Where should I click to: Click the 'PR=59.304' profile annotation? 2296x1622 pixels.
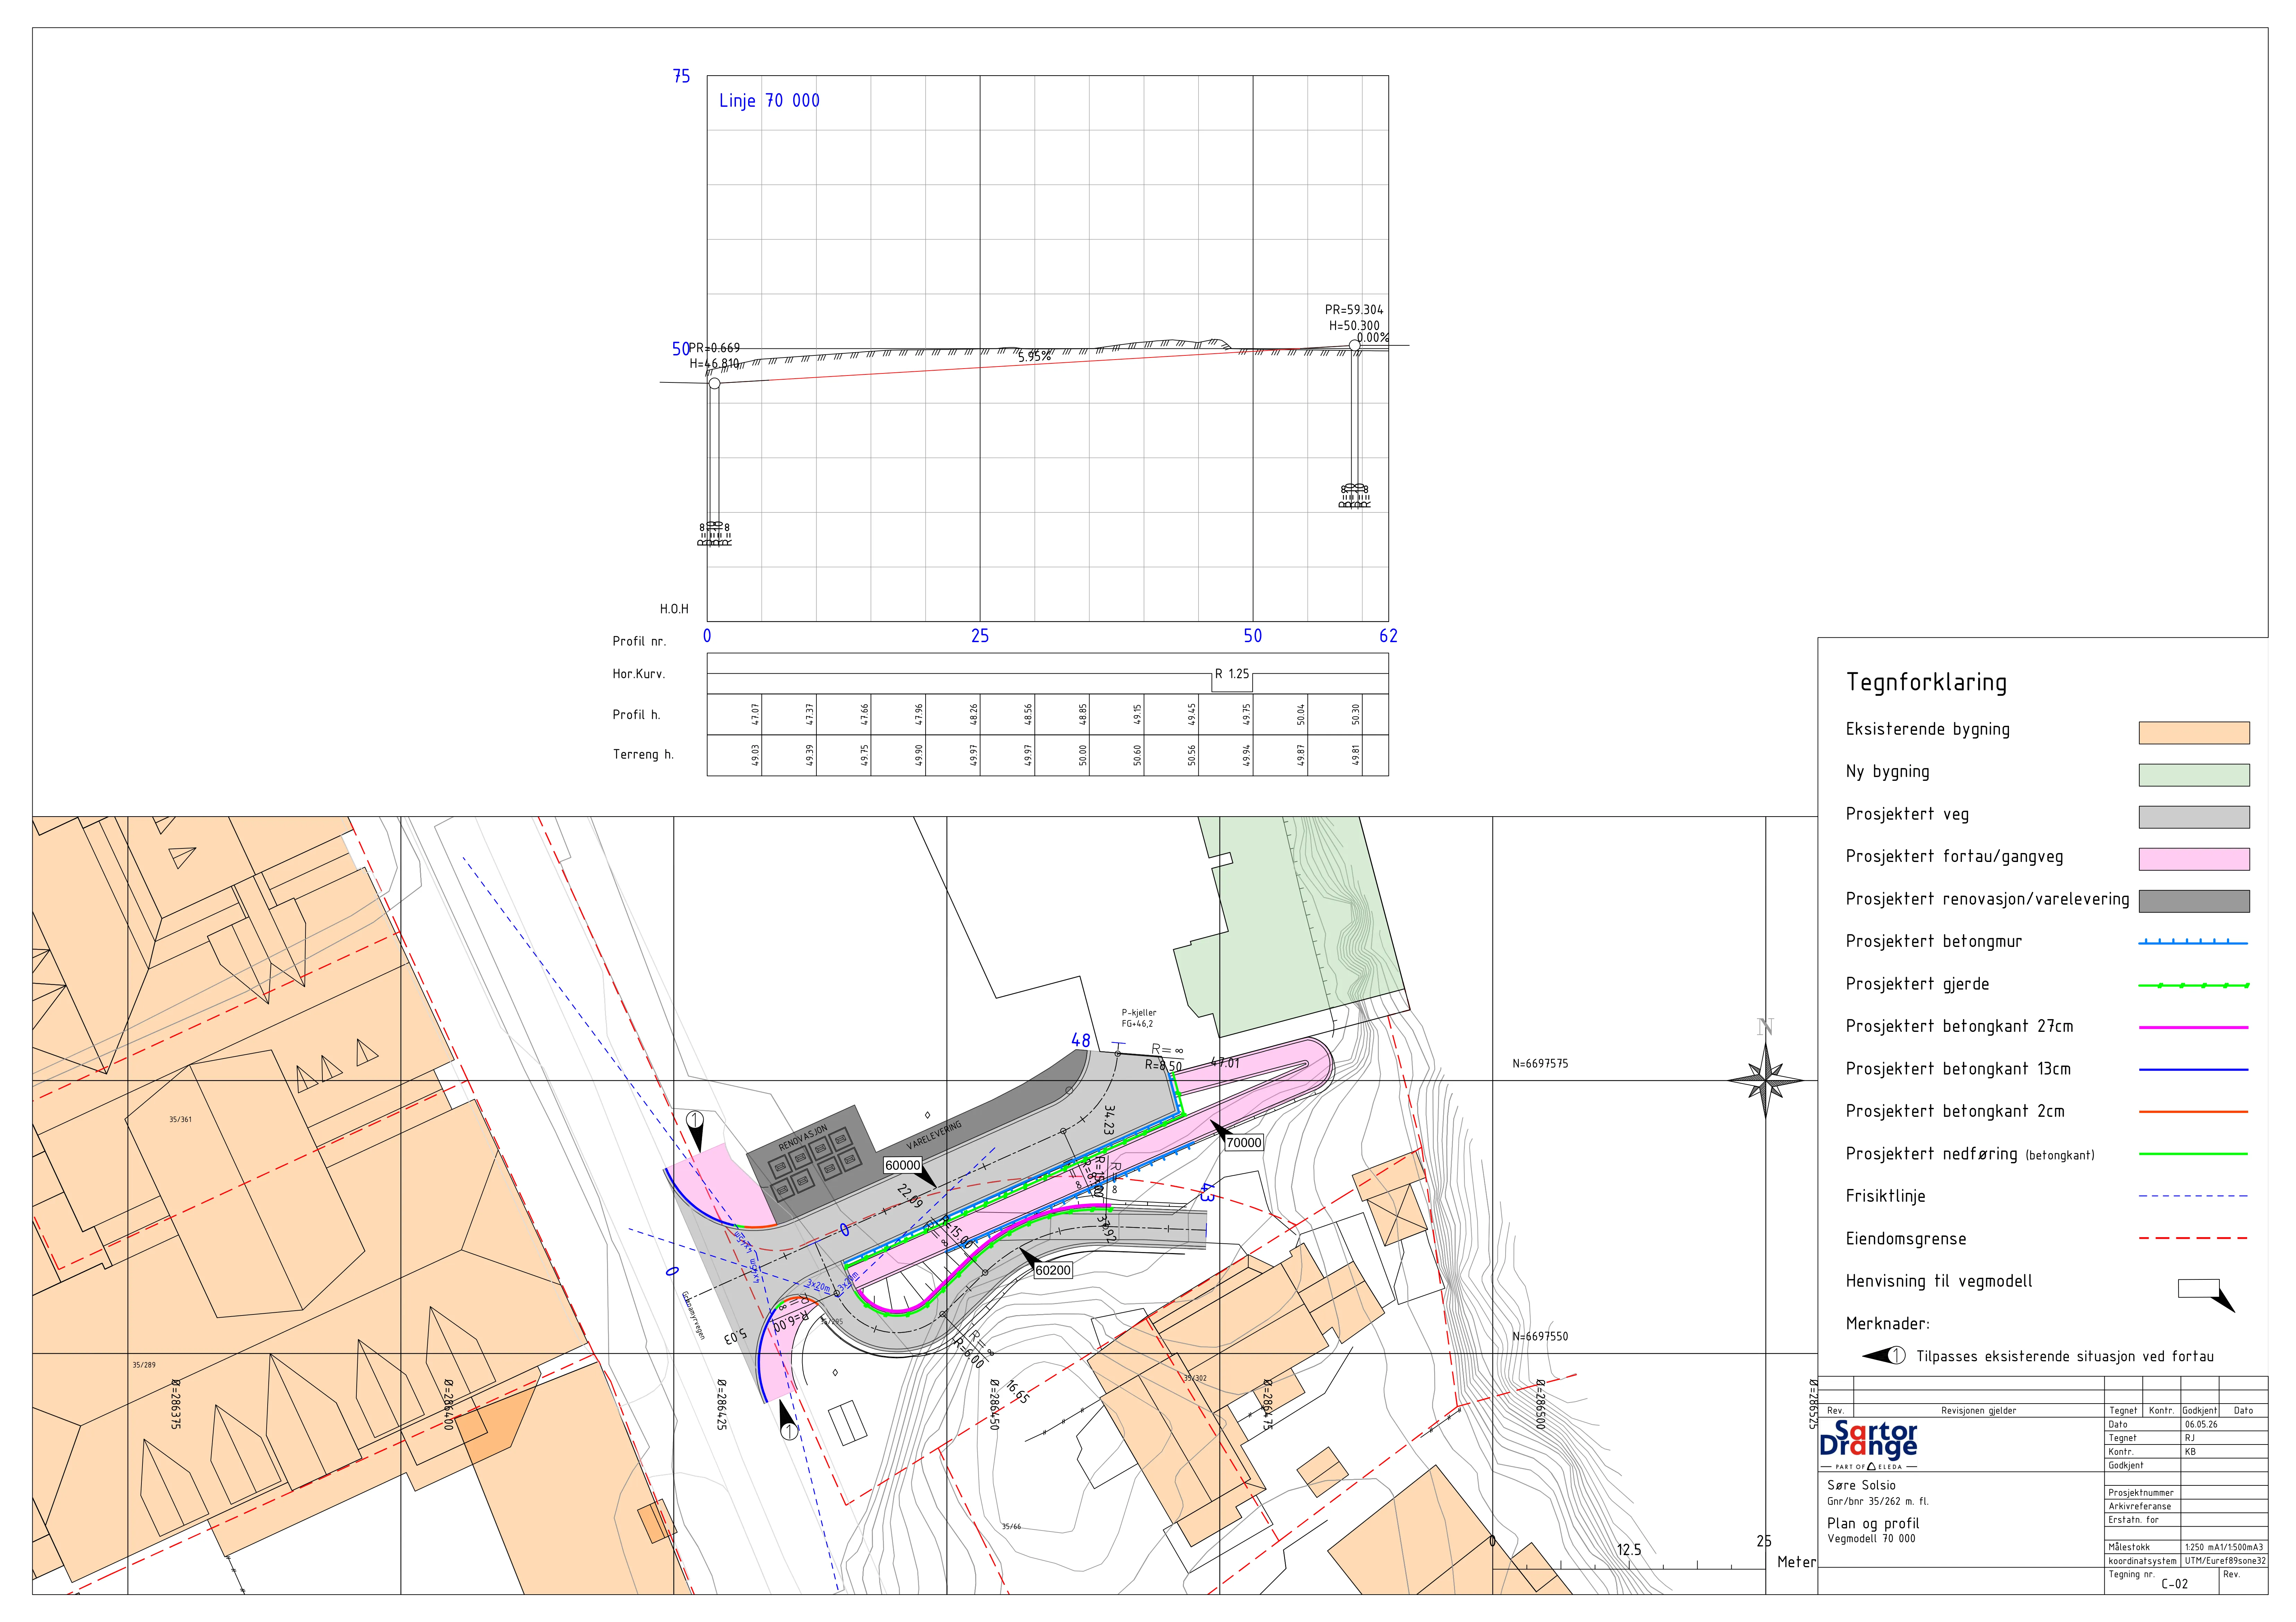[x=1354, y=310]
